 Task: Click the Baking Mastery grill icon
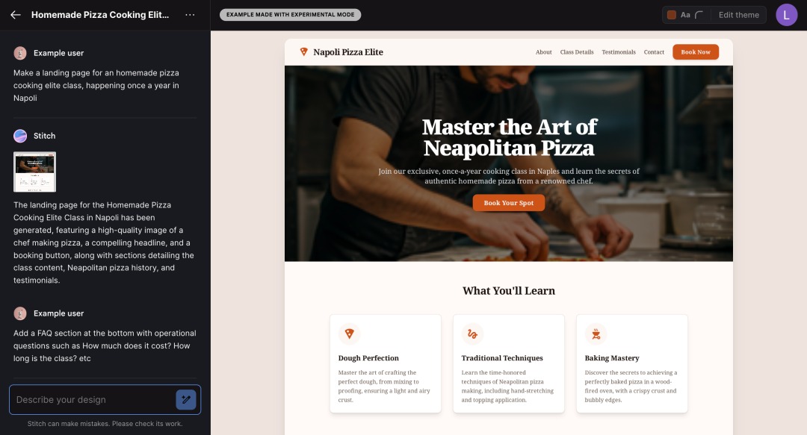point(596,334)
